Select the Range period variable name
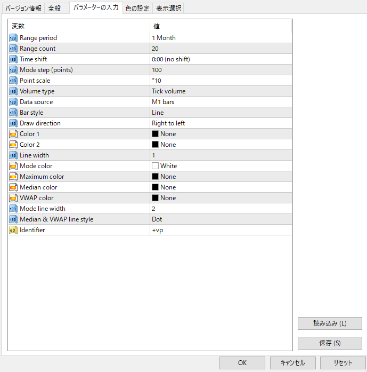 click(38, 38)
